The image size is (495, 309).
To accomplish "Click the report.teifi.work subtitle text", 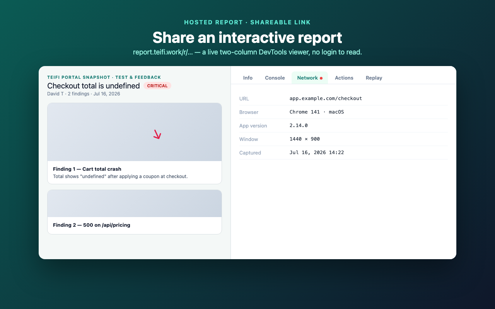I will [x=247, y=52].
